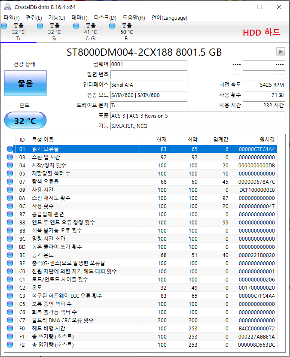The height and width of the screenshot is (357, 290).
Task: Select the S: disk tab
Action: [54, 32]
